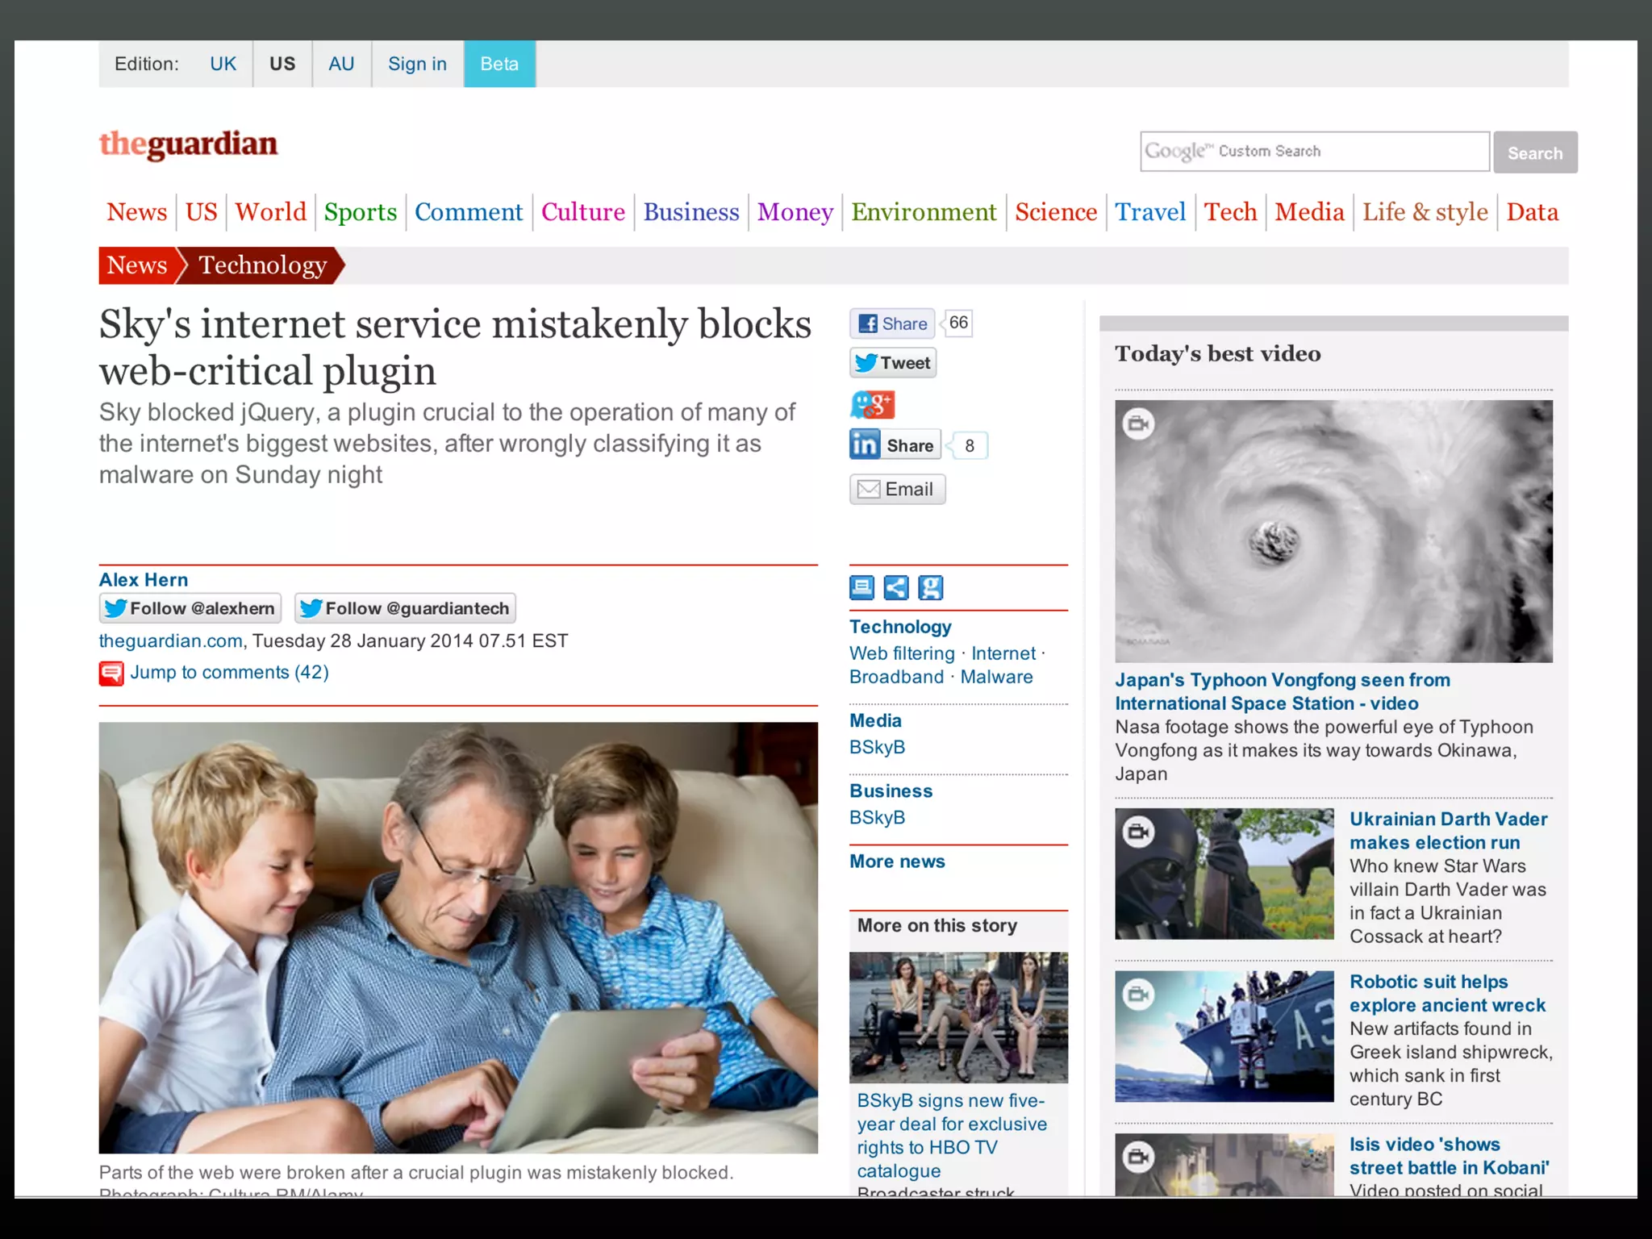
Task: Follow @guardiantech on Twitter
Action: (x=405, y=608)
